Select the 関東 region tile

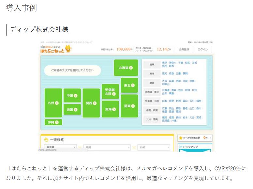click(129, 106)
